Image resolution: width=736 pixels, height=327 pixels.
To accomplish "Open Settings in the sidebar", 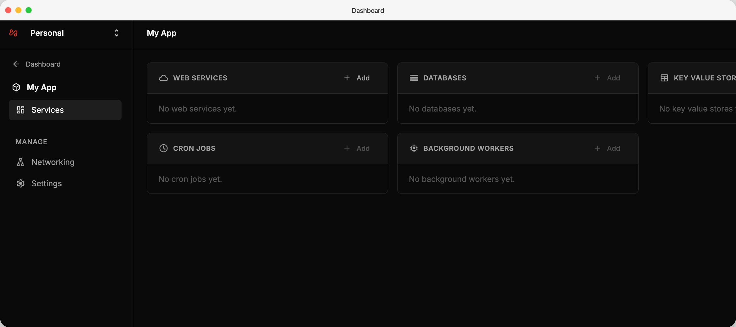I will pyautogui.click(x=47, y=183).
